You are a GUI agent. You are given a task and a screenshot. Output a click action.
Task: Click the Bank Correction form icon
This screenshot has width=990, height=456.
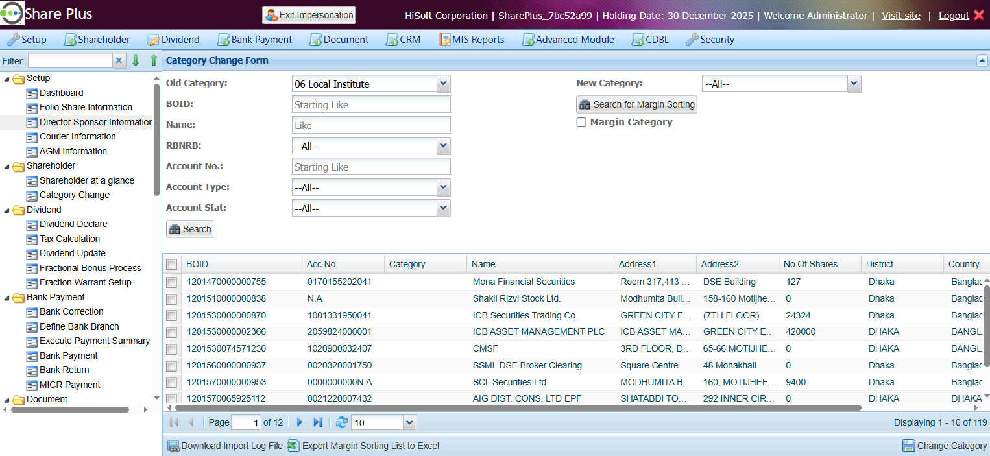click(x=32, y=312)
